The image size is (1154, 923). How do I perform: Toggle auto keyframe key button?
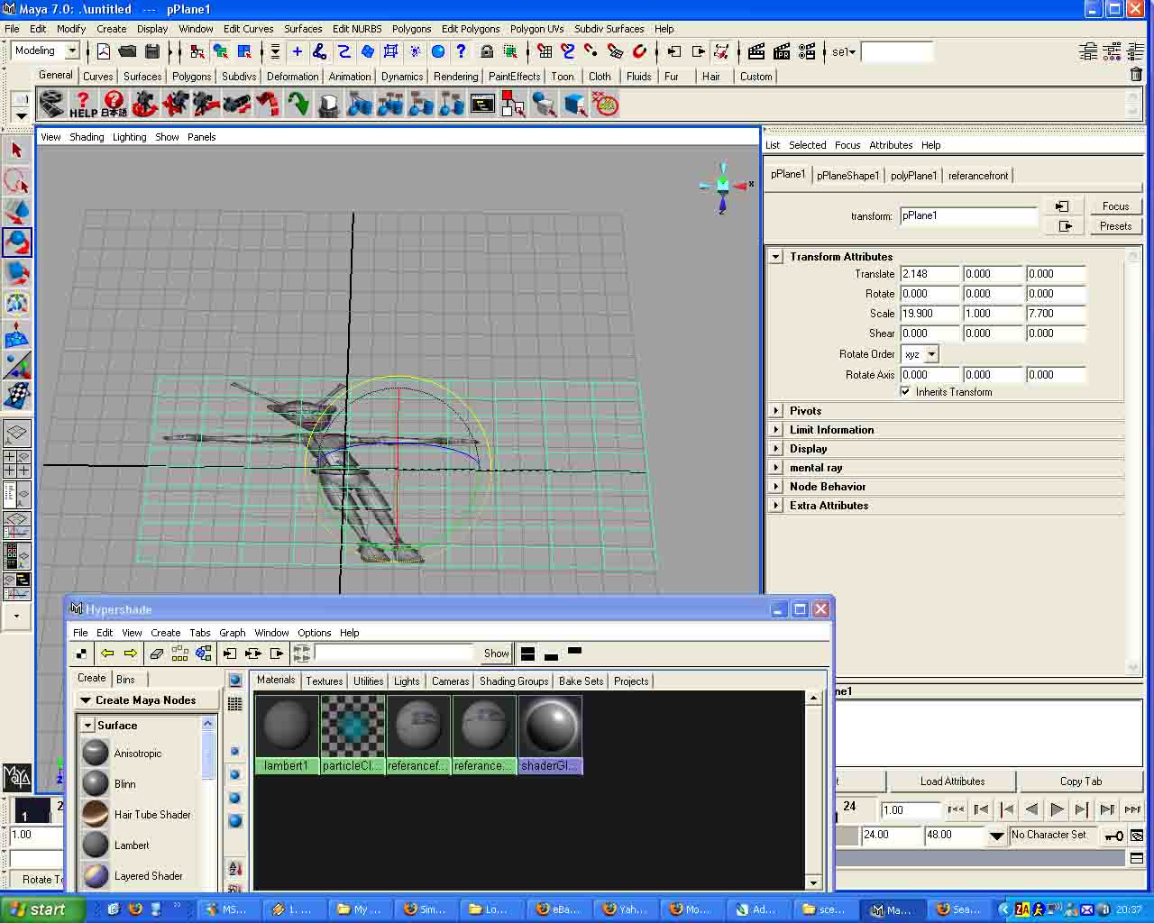point(1114,836)
